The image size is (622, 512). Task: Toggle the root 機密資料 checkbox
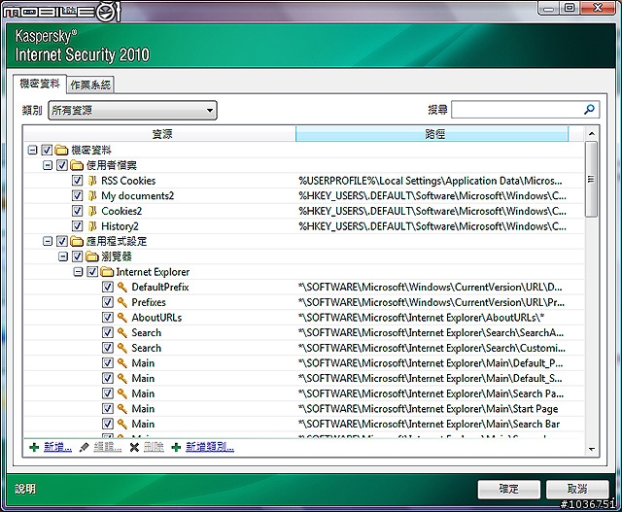point(47,151)
